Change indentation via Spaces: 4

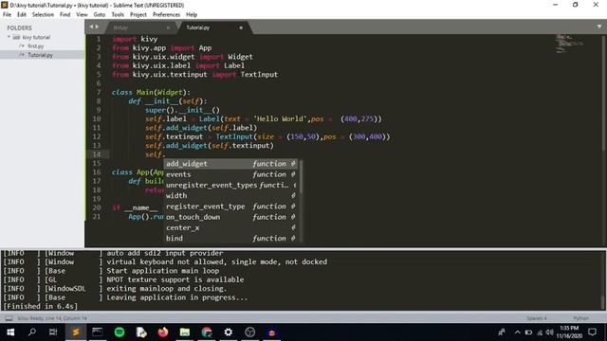(537, 318)
